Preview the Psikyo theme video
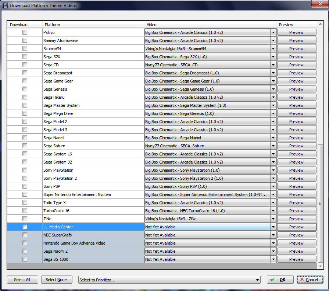329x291 pixels. 297,32
